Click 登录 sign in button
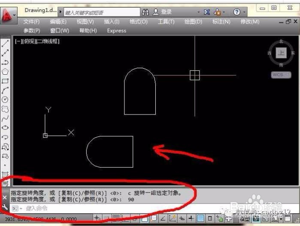 pyautogui.click(x=166, y=12)
